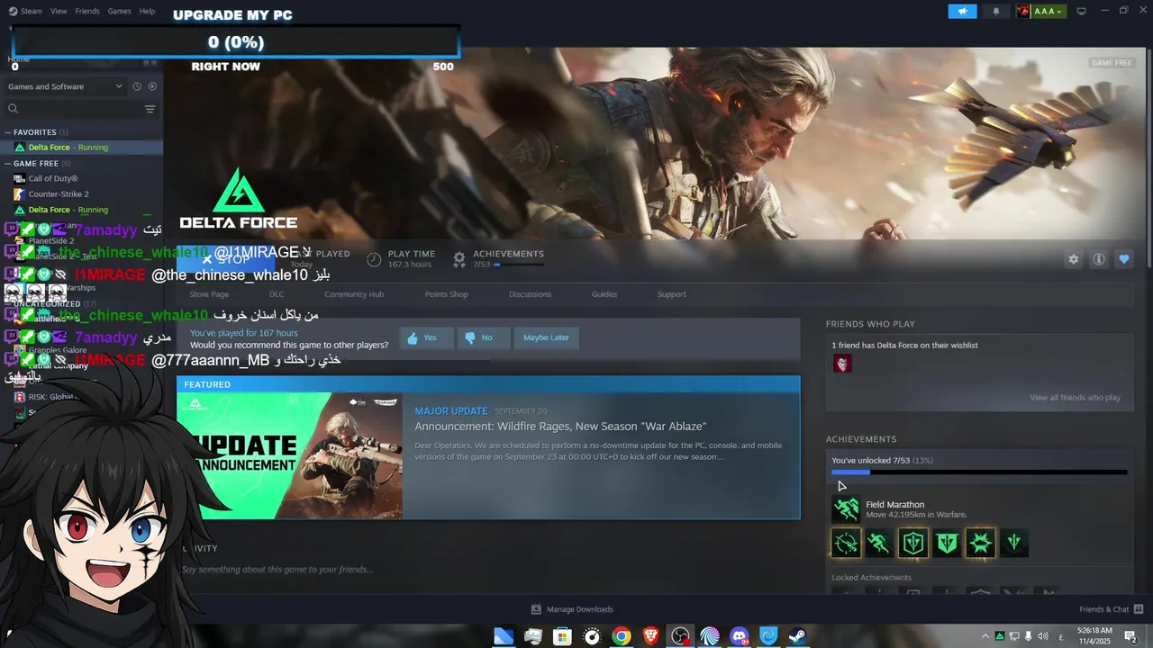This screenshot has height=648, width=1153.
Task: Open the notifications bell
Action: [996, 12]
